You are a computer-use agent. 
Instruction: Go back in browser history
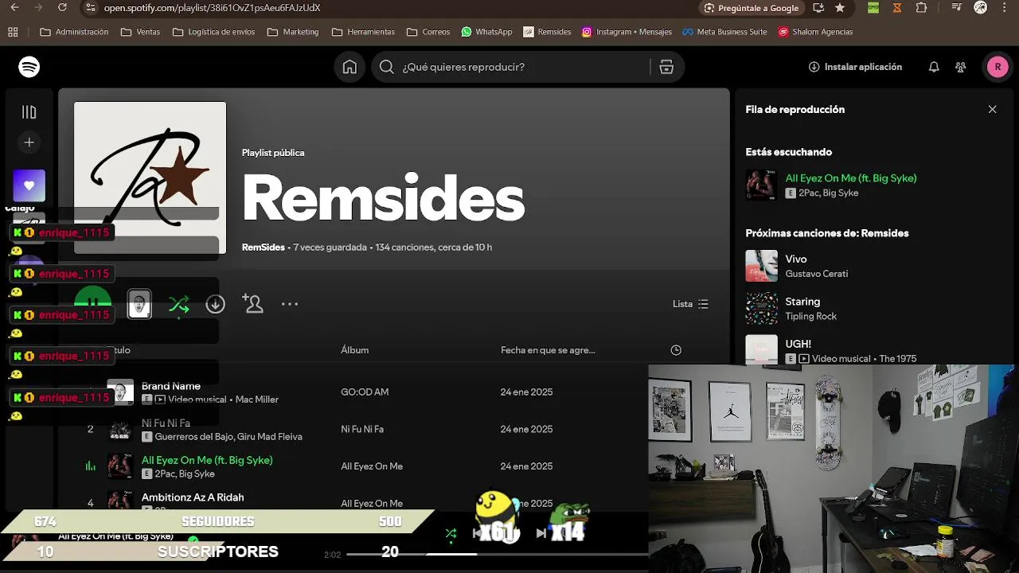tap(14, 8)
